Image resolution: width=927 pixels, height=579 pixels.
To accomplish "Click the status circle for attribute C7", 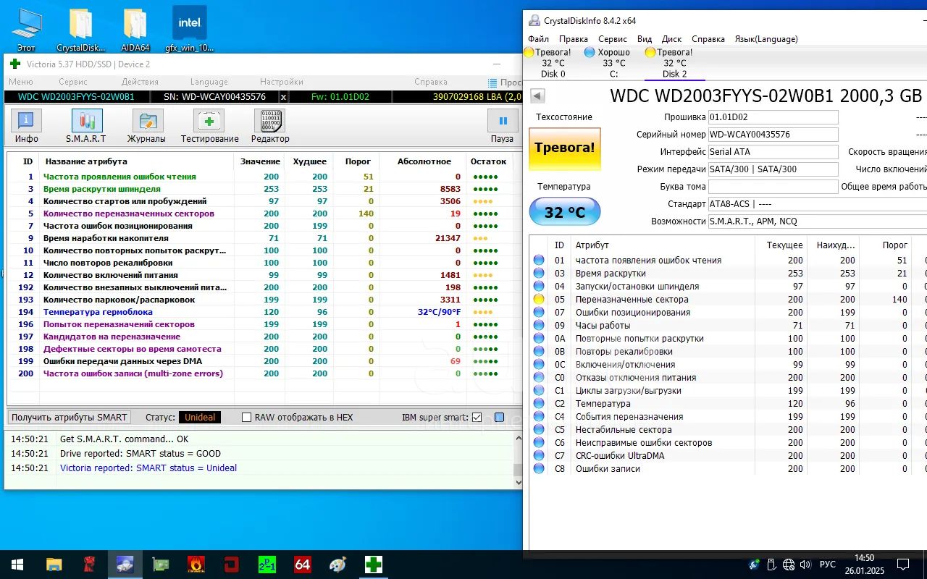I will point(539,455).
